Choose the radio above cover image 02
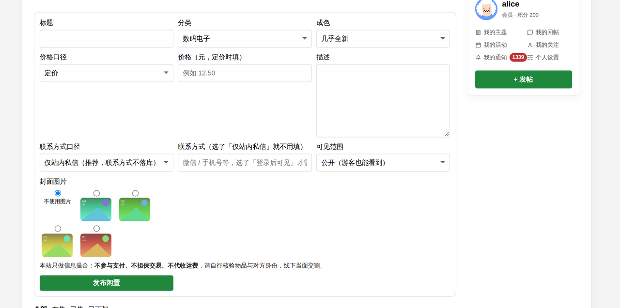This screenshot has width=620, height=308. coord(58,229)
